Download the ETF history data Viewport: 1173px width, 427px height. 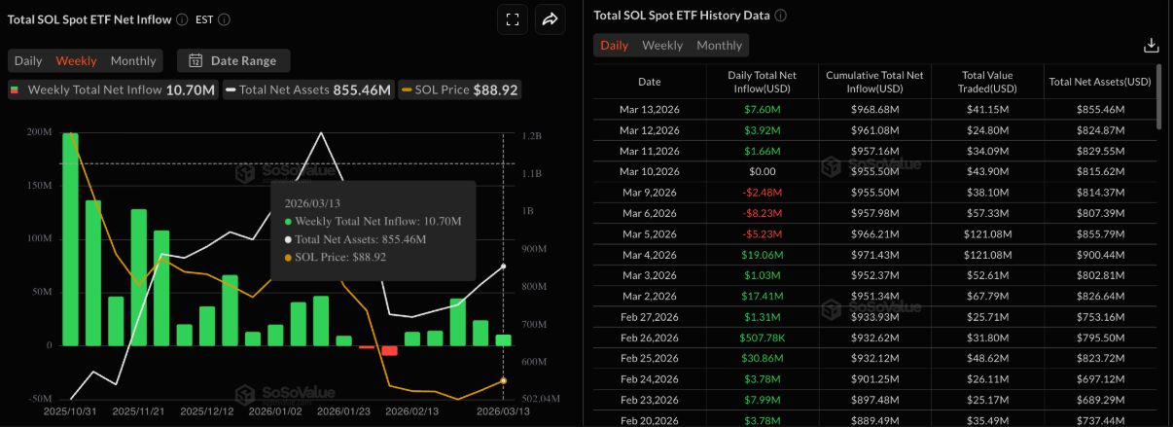click(x=1151, y=46)
